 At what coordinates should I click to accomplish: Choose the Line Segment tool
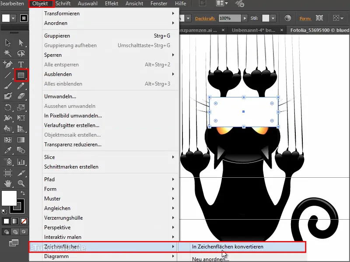click(8, 75)
